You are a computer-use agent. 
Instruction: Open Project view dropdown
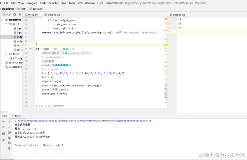coord(7,15)
